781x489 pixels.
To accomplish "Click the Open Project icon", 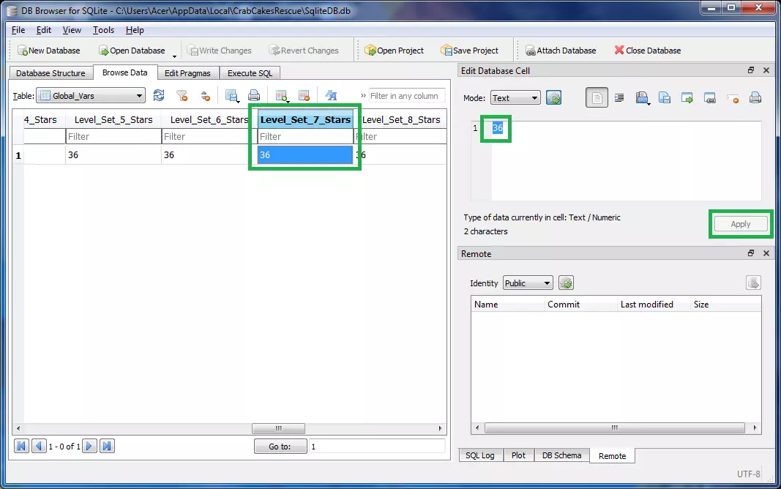I will (370, 51).
